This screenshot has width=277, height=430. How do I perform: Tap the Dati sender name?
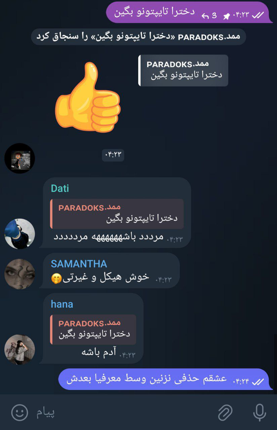tap(60, 188)
